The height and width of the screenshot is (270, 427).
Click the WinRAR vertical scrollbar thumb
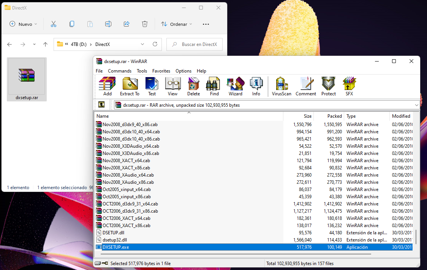tap(416, 237)
